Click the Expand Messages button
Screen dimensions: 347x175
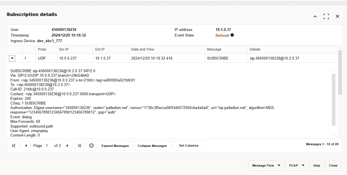click(x=115, y=146)
